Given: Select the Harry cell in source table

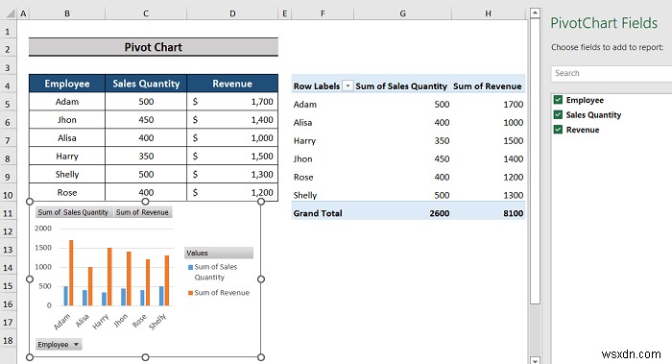Looking at the screenshot, I should point(67,156).
